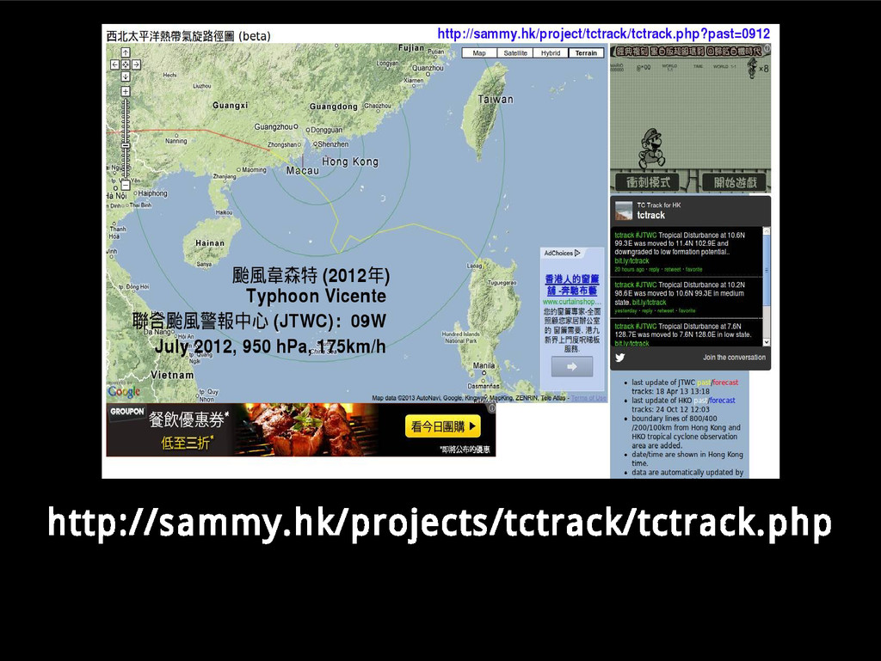Click the 開始遊戲 start game button
The width and height of the screenshot is (881, 661).
(736, 182)
